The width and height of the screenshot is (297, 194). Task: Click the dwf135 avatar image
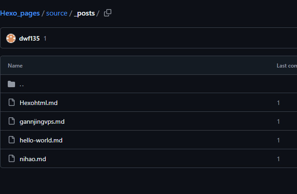pyautogui.click(x=11, y=38)
